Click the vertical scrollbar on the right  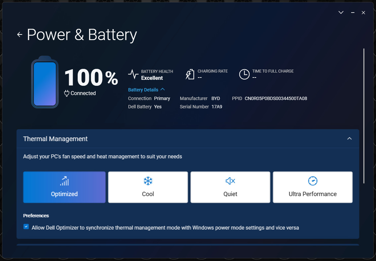pos(364,116)
